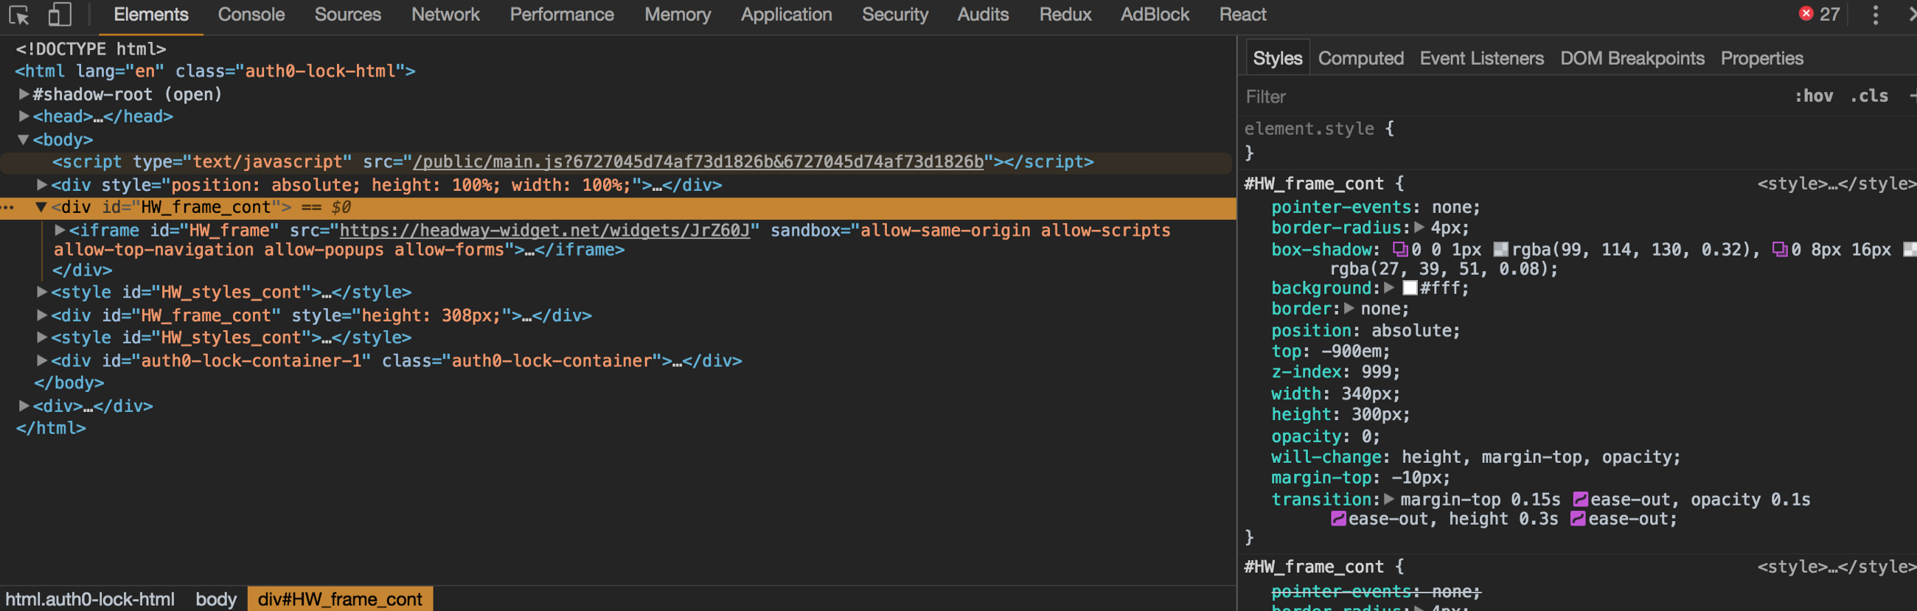1917x611 pixels.
Task: Open the Computed styles tab
Action: pos(1360,59)
